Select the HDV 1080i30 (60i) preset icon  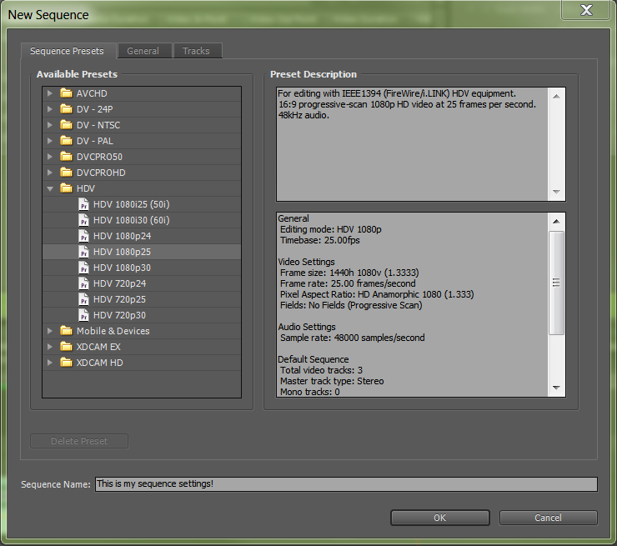[x=83, y=220]
